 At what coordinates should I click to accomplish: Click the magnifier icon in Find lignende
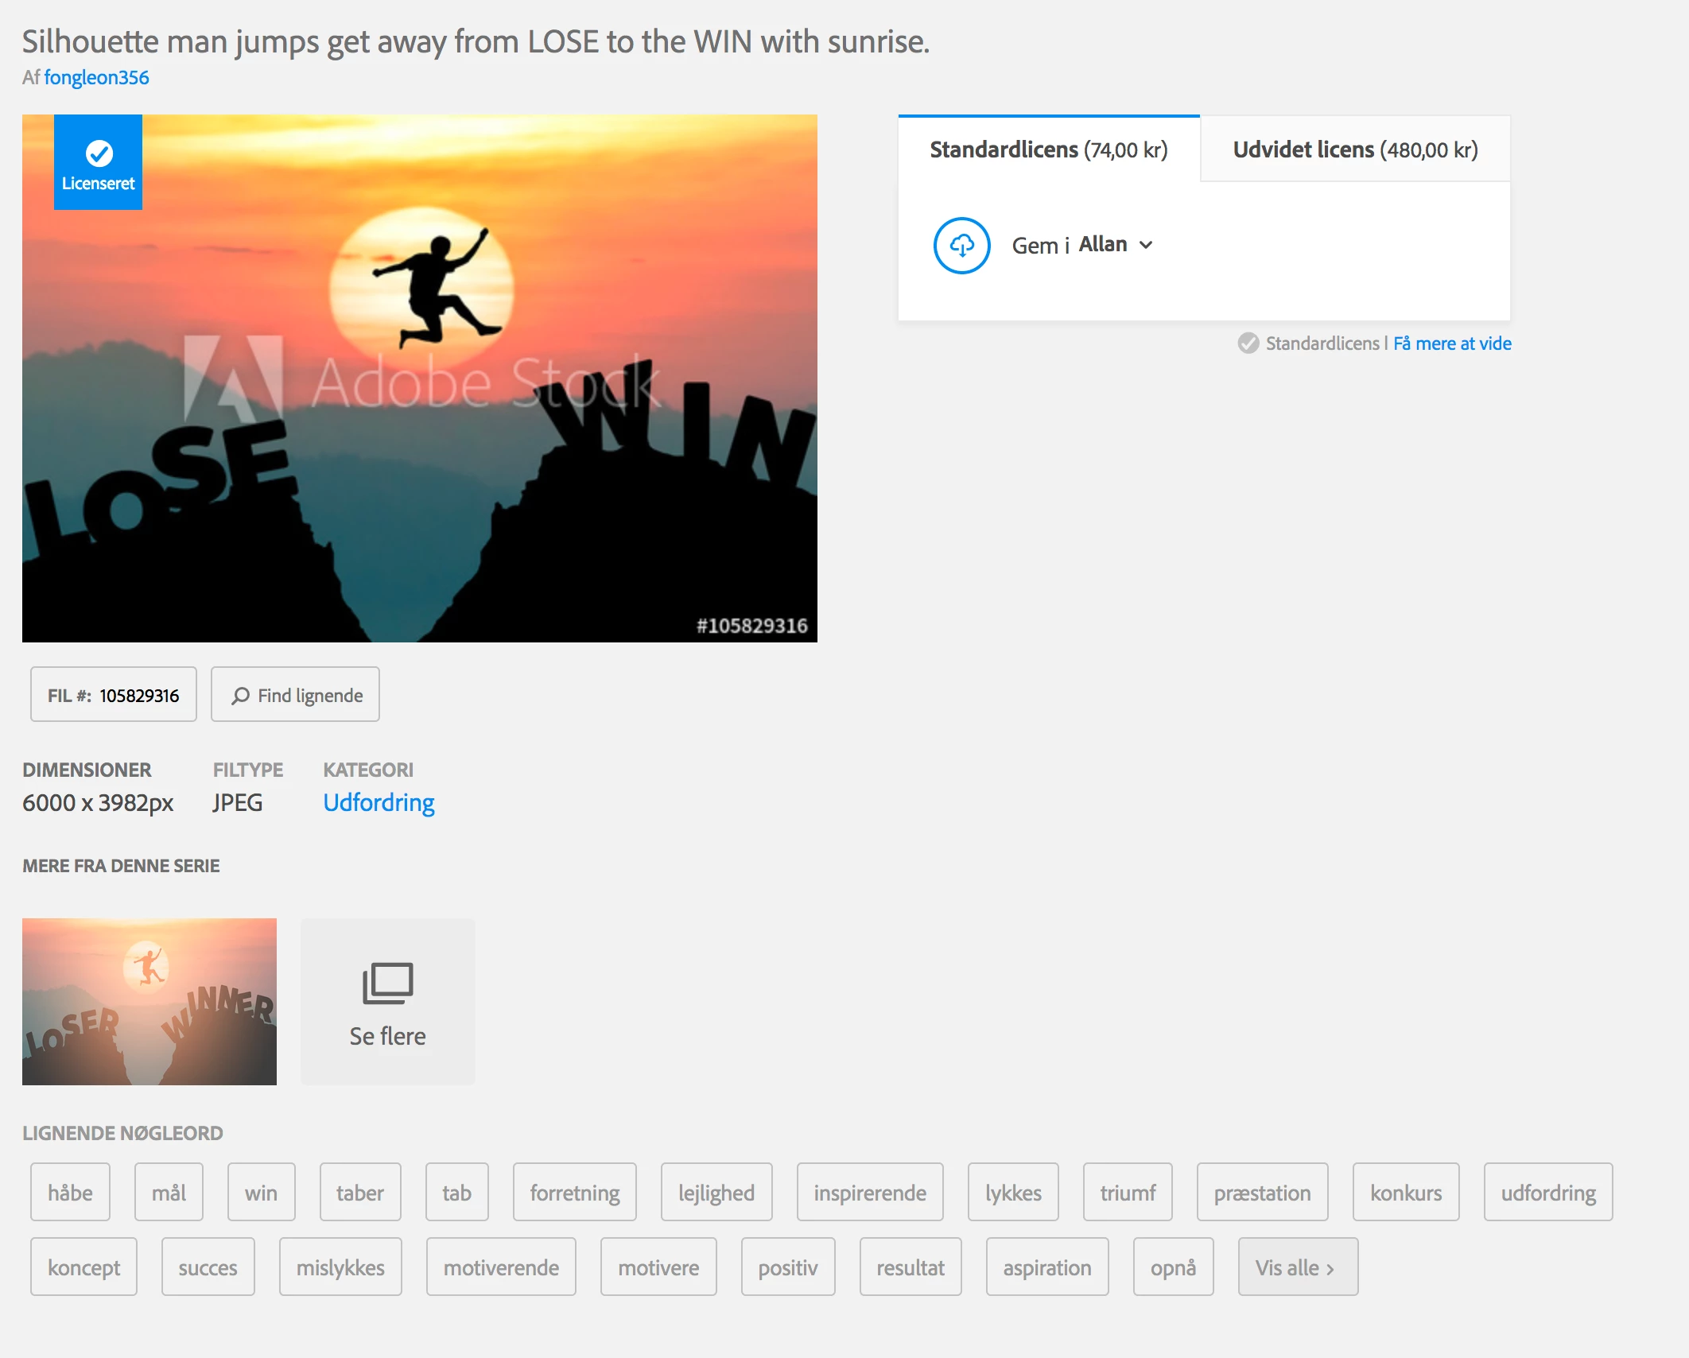[240, 696]
